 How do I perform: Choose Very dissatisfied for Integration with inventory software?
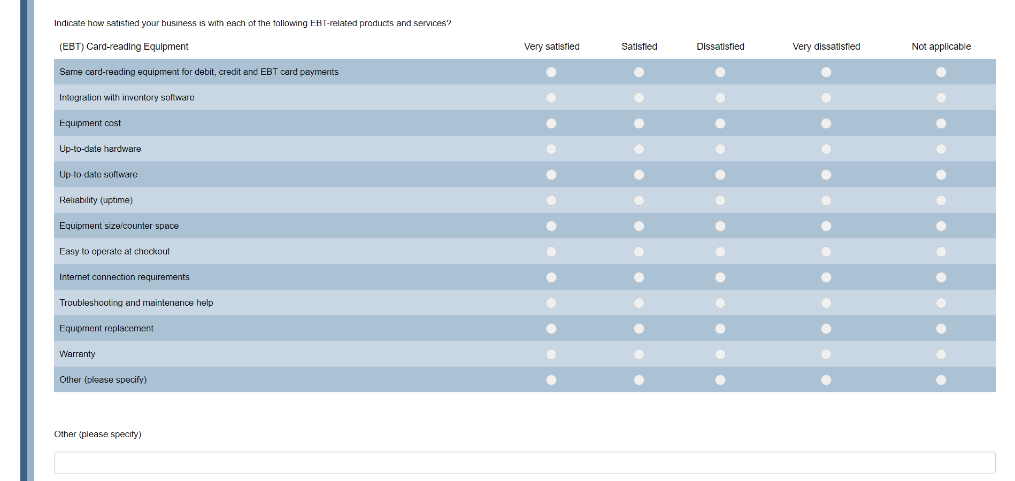coord(826,98)
